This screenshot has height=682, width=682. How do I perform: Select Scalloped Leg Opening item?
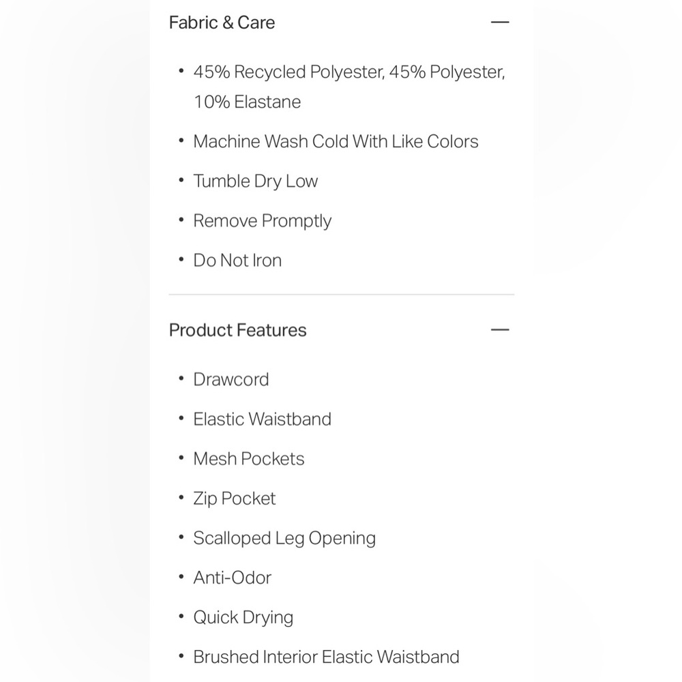[284, 538]
